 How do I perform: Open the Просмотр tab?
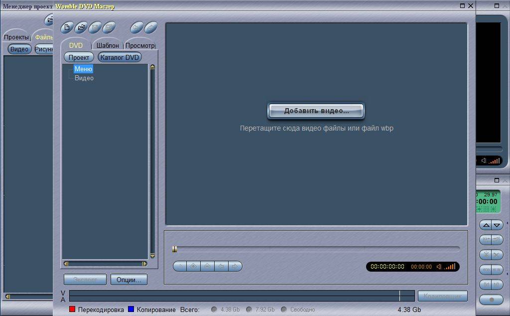[x=140, y=45]
